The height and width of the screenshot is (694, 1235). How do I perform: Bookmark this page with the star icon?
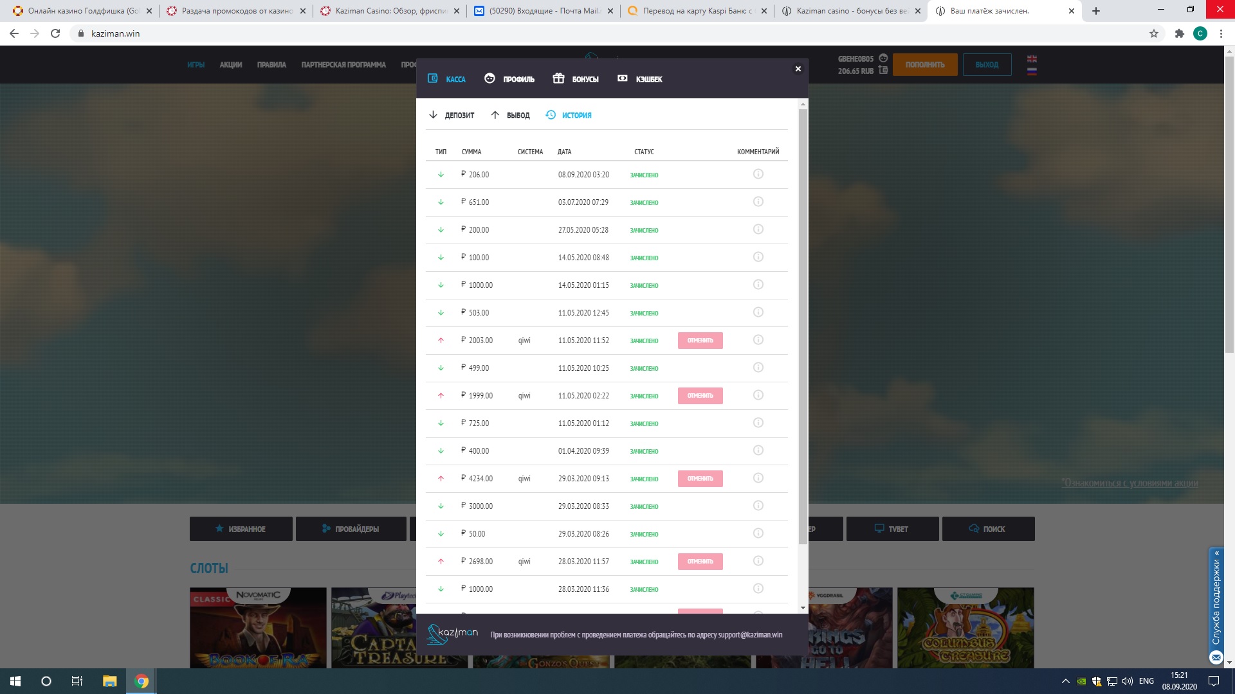[1154, 33]
